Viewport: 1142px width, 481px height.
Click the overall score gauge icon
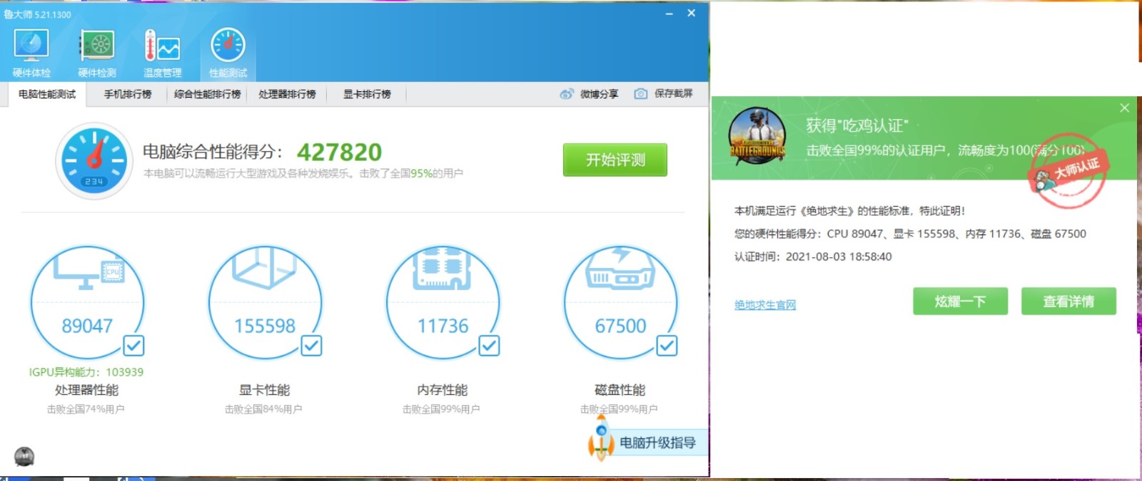(x=94, y=161)
